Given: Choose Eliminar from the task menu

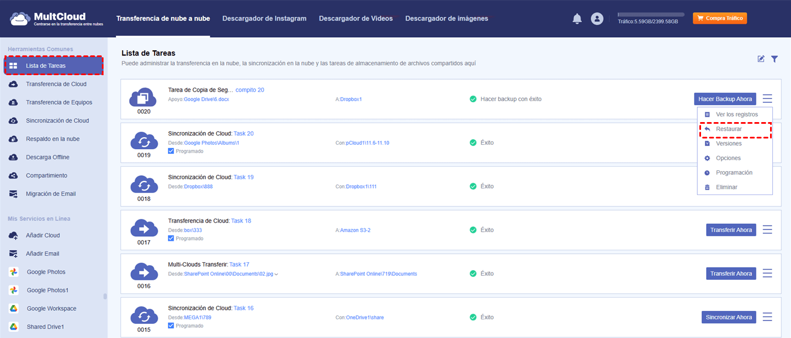Looking at the screenshot, I should click(735, 187).
